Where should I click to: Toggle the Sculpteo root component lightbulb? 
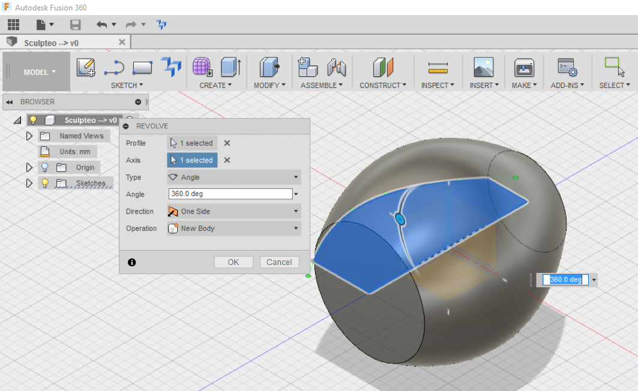tap(34, 120)
